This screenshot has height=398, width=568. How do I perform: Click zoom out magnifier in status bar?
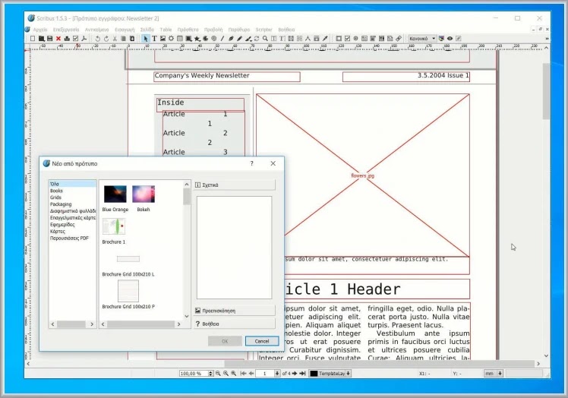[x=218, y=374]
